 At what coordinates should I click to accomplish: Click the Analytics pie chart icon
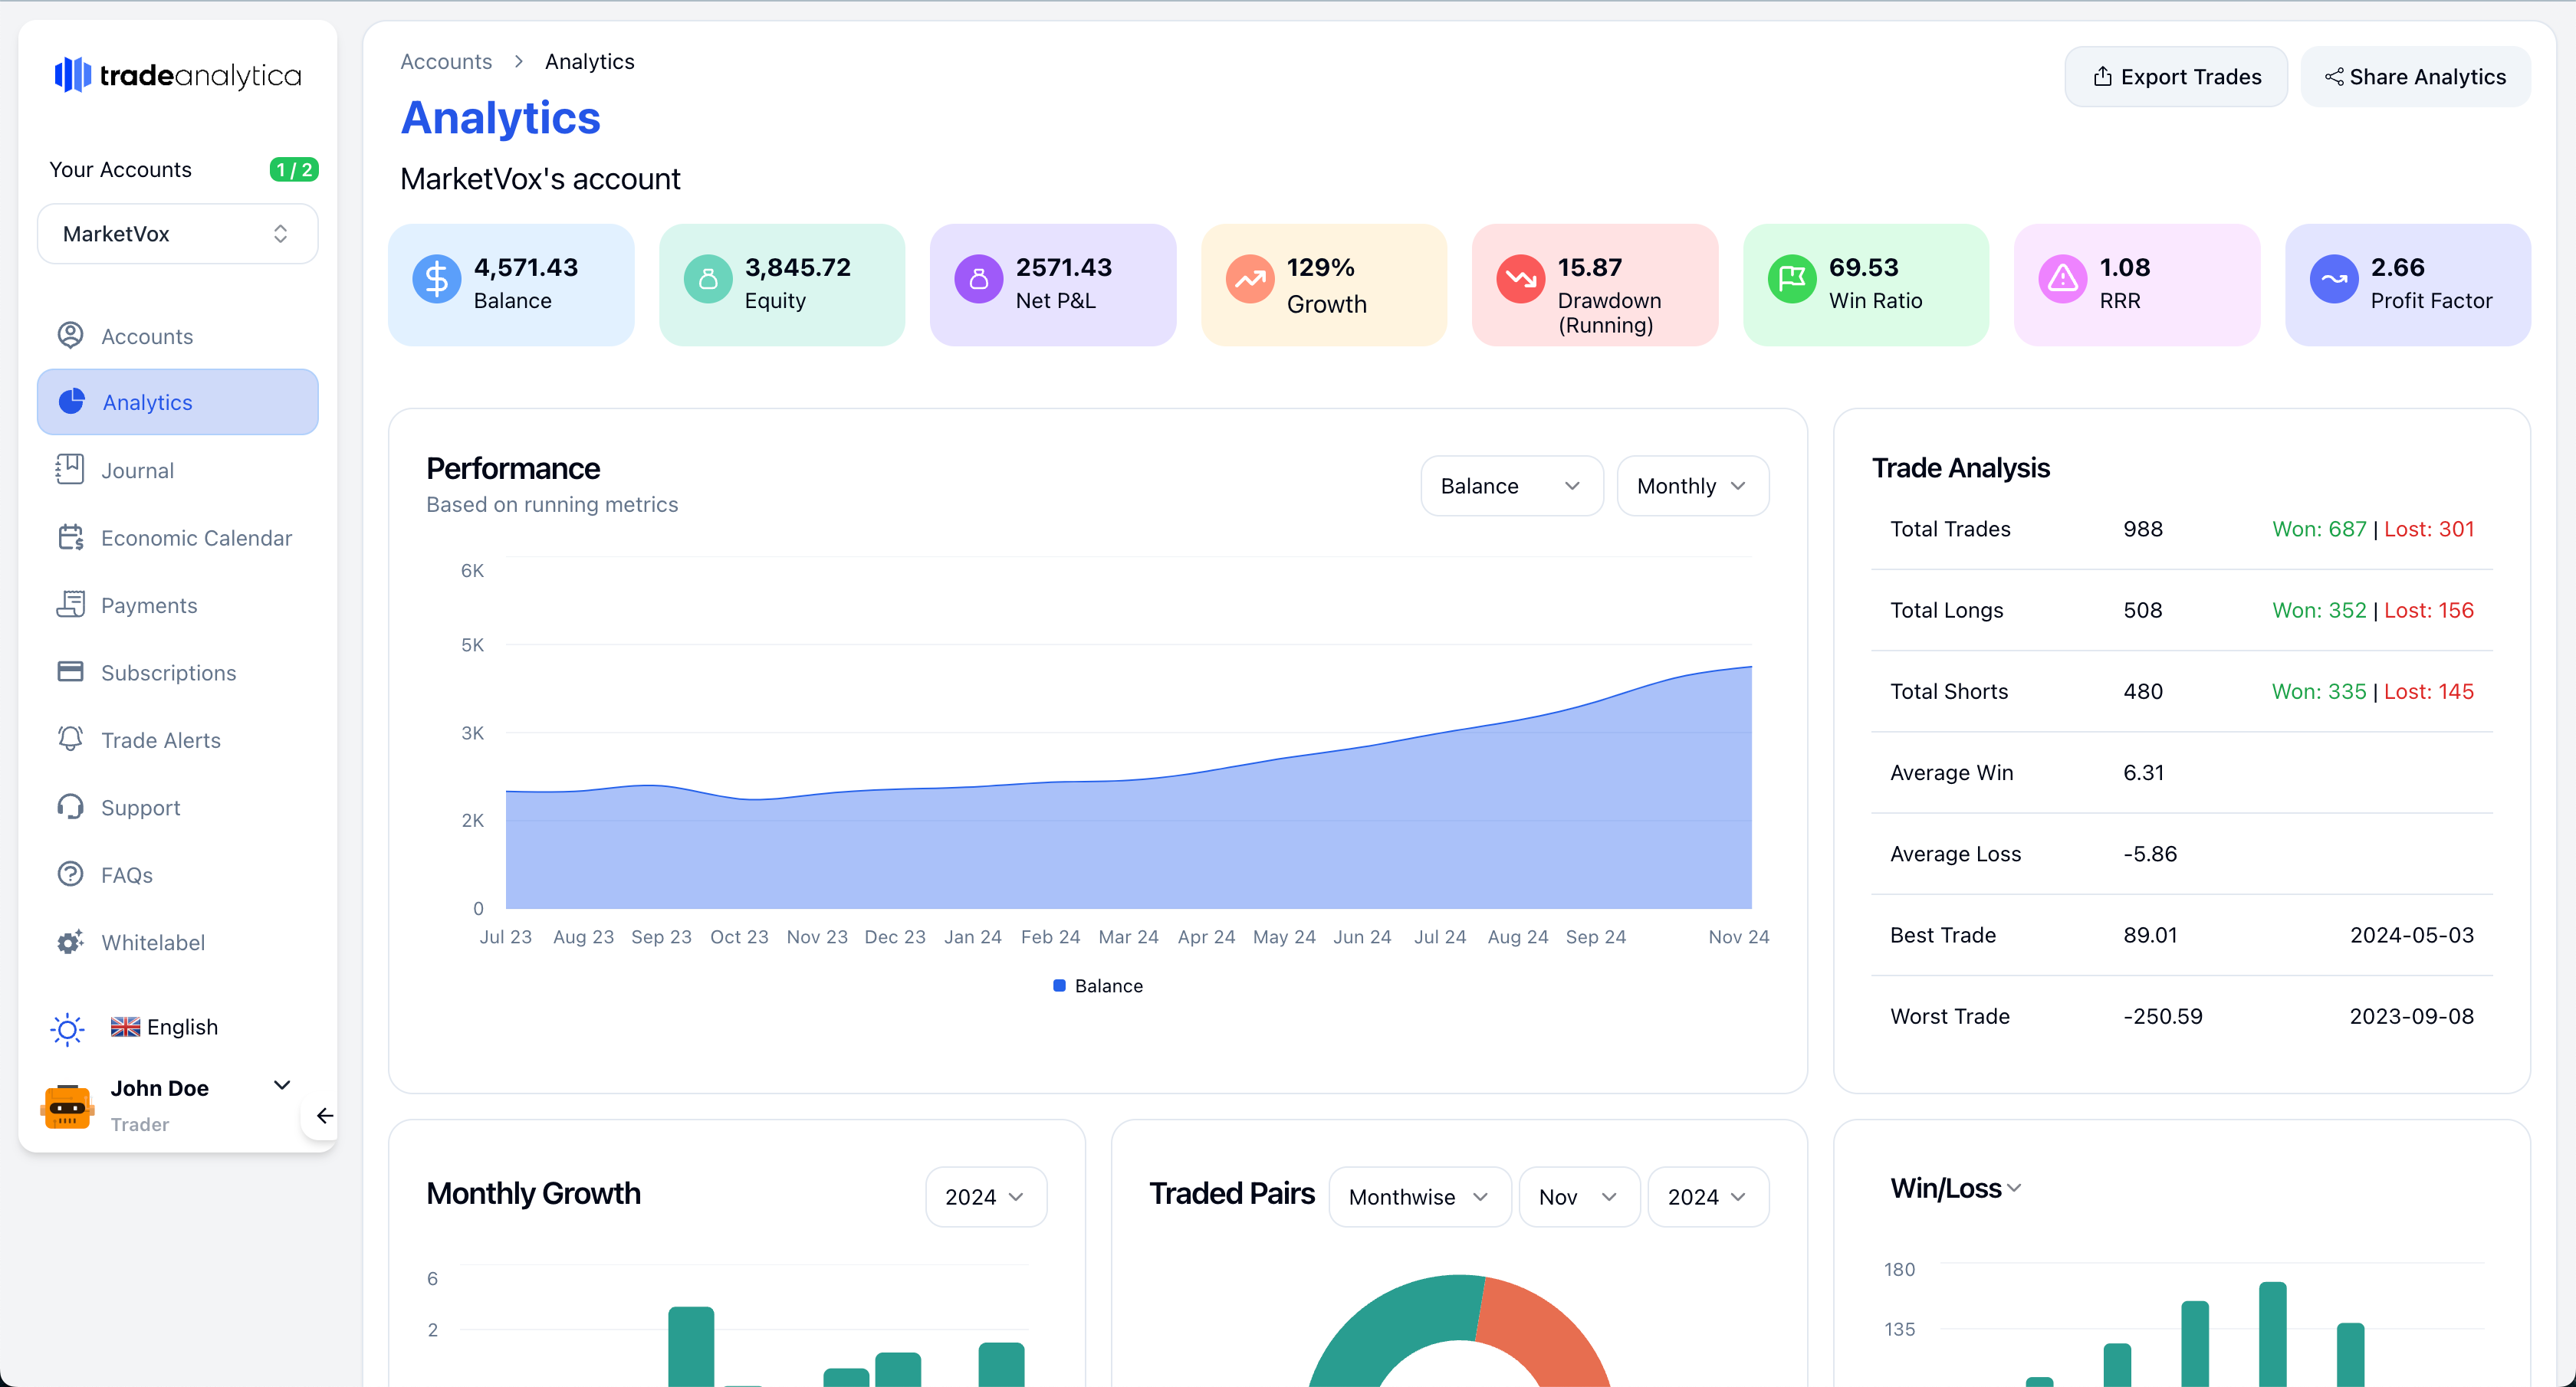(71, 402)
